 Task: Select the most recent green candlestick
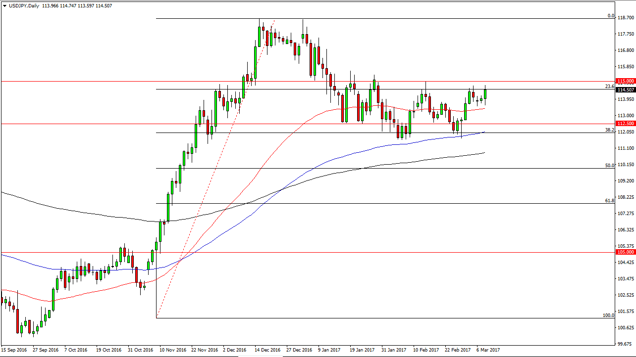coord(485,94)
